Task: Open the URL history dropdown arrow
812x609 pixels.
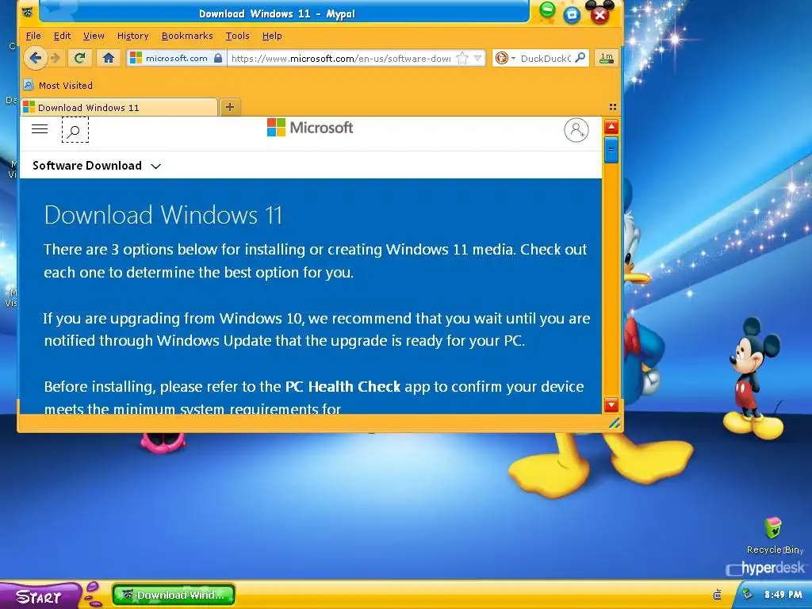Action: (x=477, y=58)
